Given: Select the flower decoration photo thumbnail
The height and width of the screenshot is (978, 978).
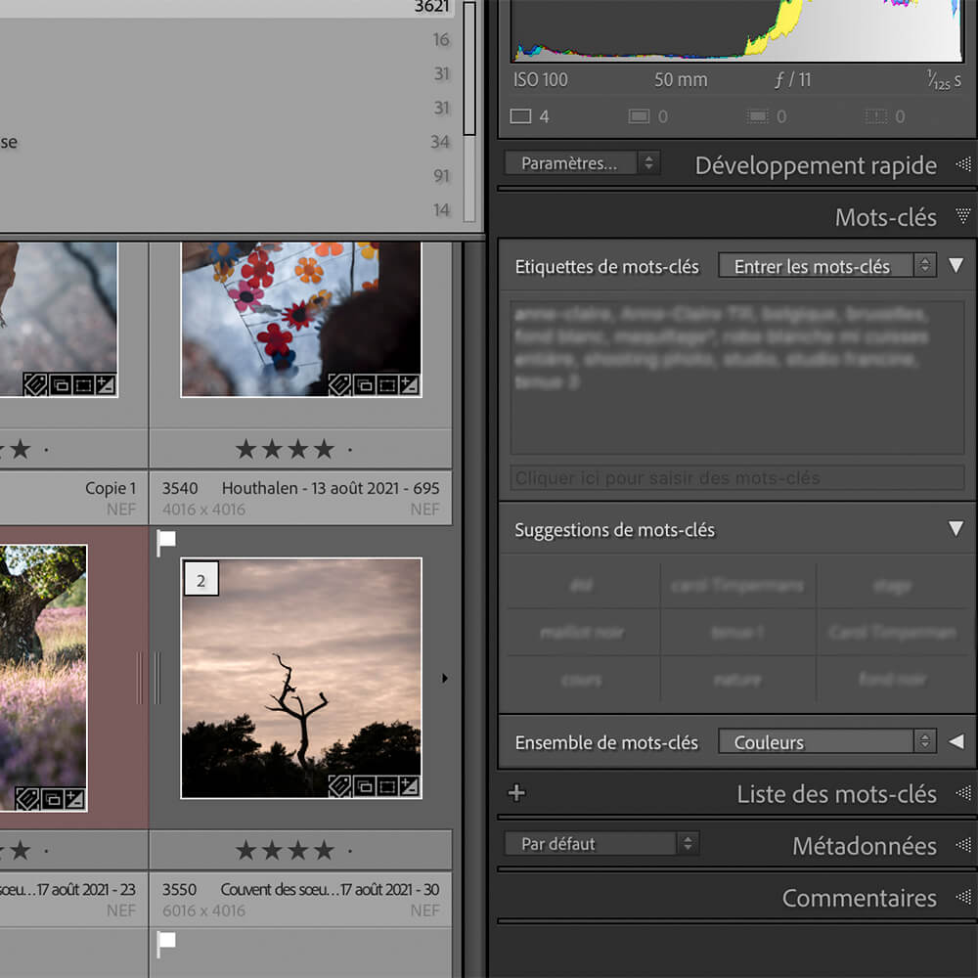Looking at the screenshot, I should (301, 319).
